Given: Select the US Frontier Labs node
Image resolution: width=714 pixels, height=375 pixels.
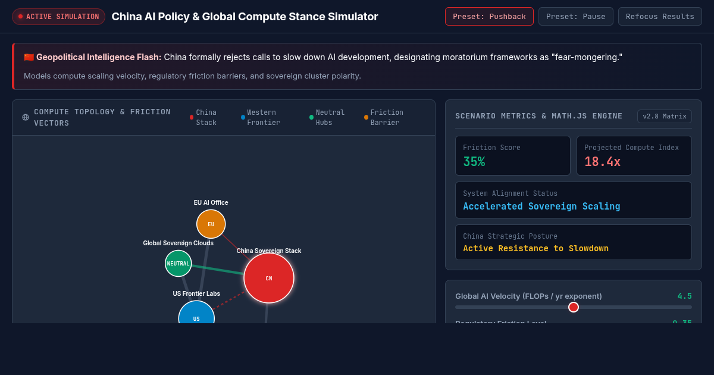Looking at the screenshot, I should pyautogui.click(x=196, y=312).
